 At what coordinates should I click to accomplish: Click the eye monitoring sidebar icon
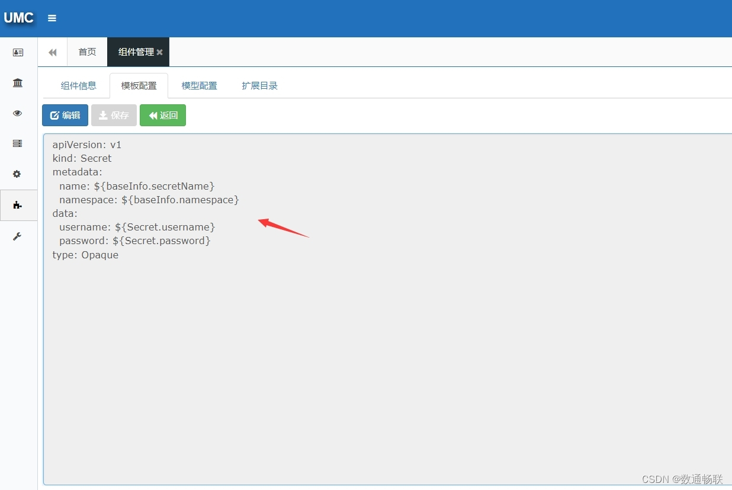click(x=18, y=113)
